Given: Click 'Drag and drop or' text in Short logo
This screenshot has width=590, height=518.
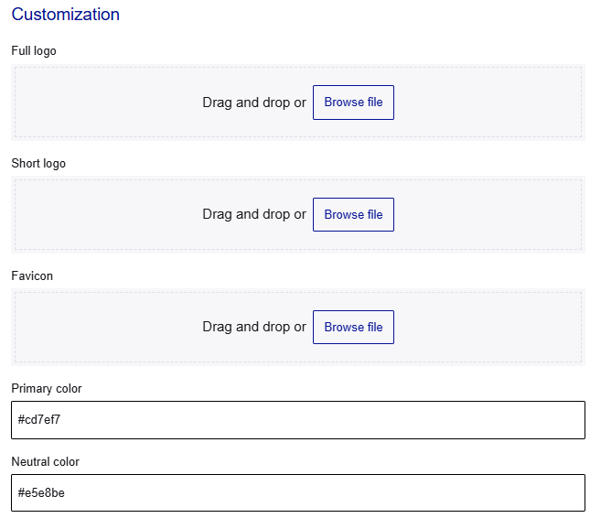Looking at the screenshot, I should 253,215.
